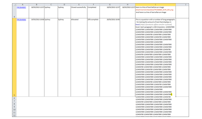202x119 pixels.
Task: Select highlighted column I header
Action: pos(155,5)
